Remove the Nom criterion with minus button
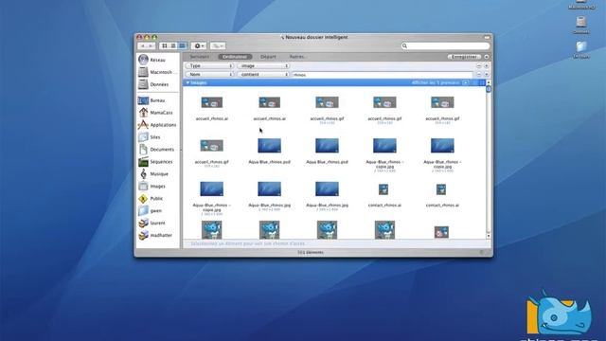The width and height of the screenshot is (606, 341). [x=479, y=74]
